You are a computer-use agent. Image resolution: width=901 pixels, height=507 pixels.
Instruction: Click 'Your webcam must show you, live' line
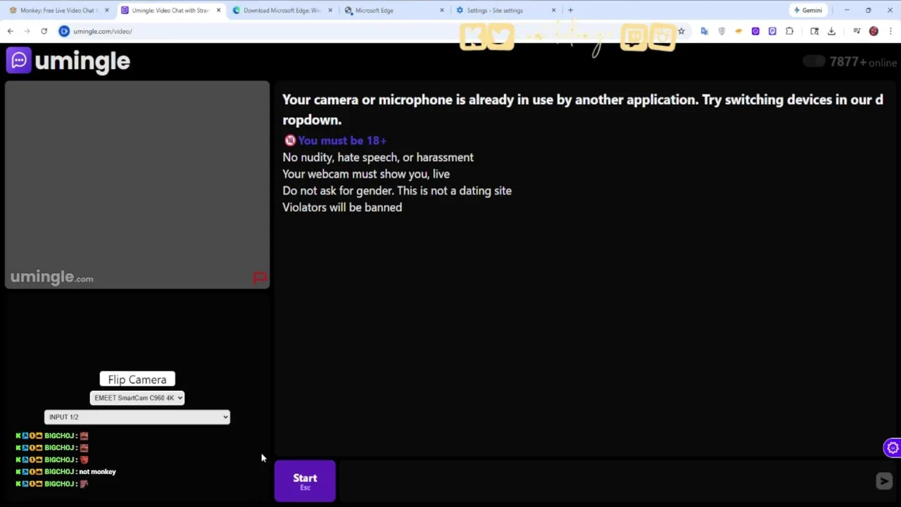366,174
